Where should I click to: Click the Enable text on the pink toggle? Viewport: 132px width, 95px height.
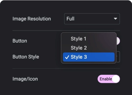pyautogui.click(x=106, y=79)
